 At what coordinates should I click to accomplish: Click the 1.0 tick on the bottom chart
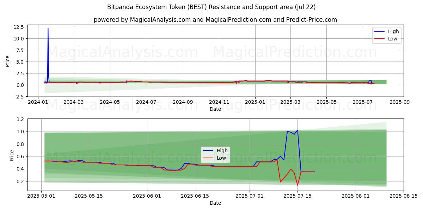point(20,132)
